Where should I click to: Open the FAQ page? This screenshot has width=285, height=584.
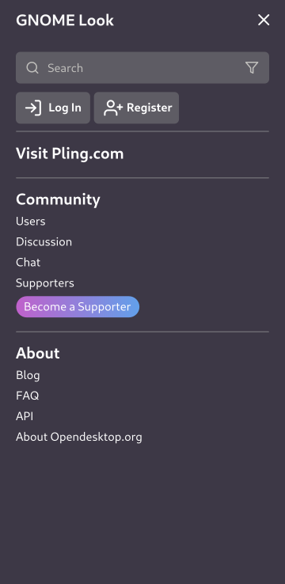click(x=27, y=396)
